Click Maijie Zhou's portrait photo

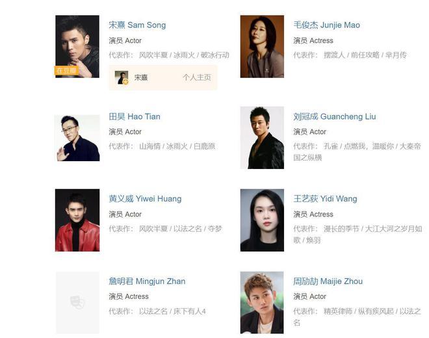262,302
